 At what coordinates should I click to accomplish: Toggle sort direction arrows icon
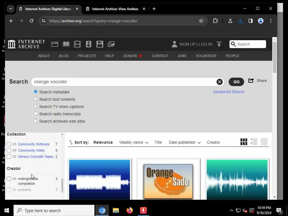[x=71, y=142]
